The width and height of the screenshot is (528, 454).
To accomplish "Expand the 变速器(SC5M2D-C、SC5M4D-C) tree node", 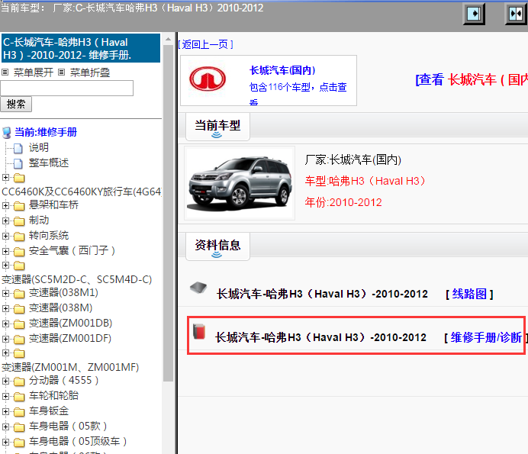I will click(5, 265).
